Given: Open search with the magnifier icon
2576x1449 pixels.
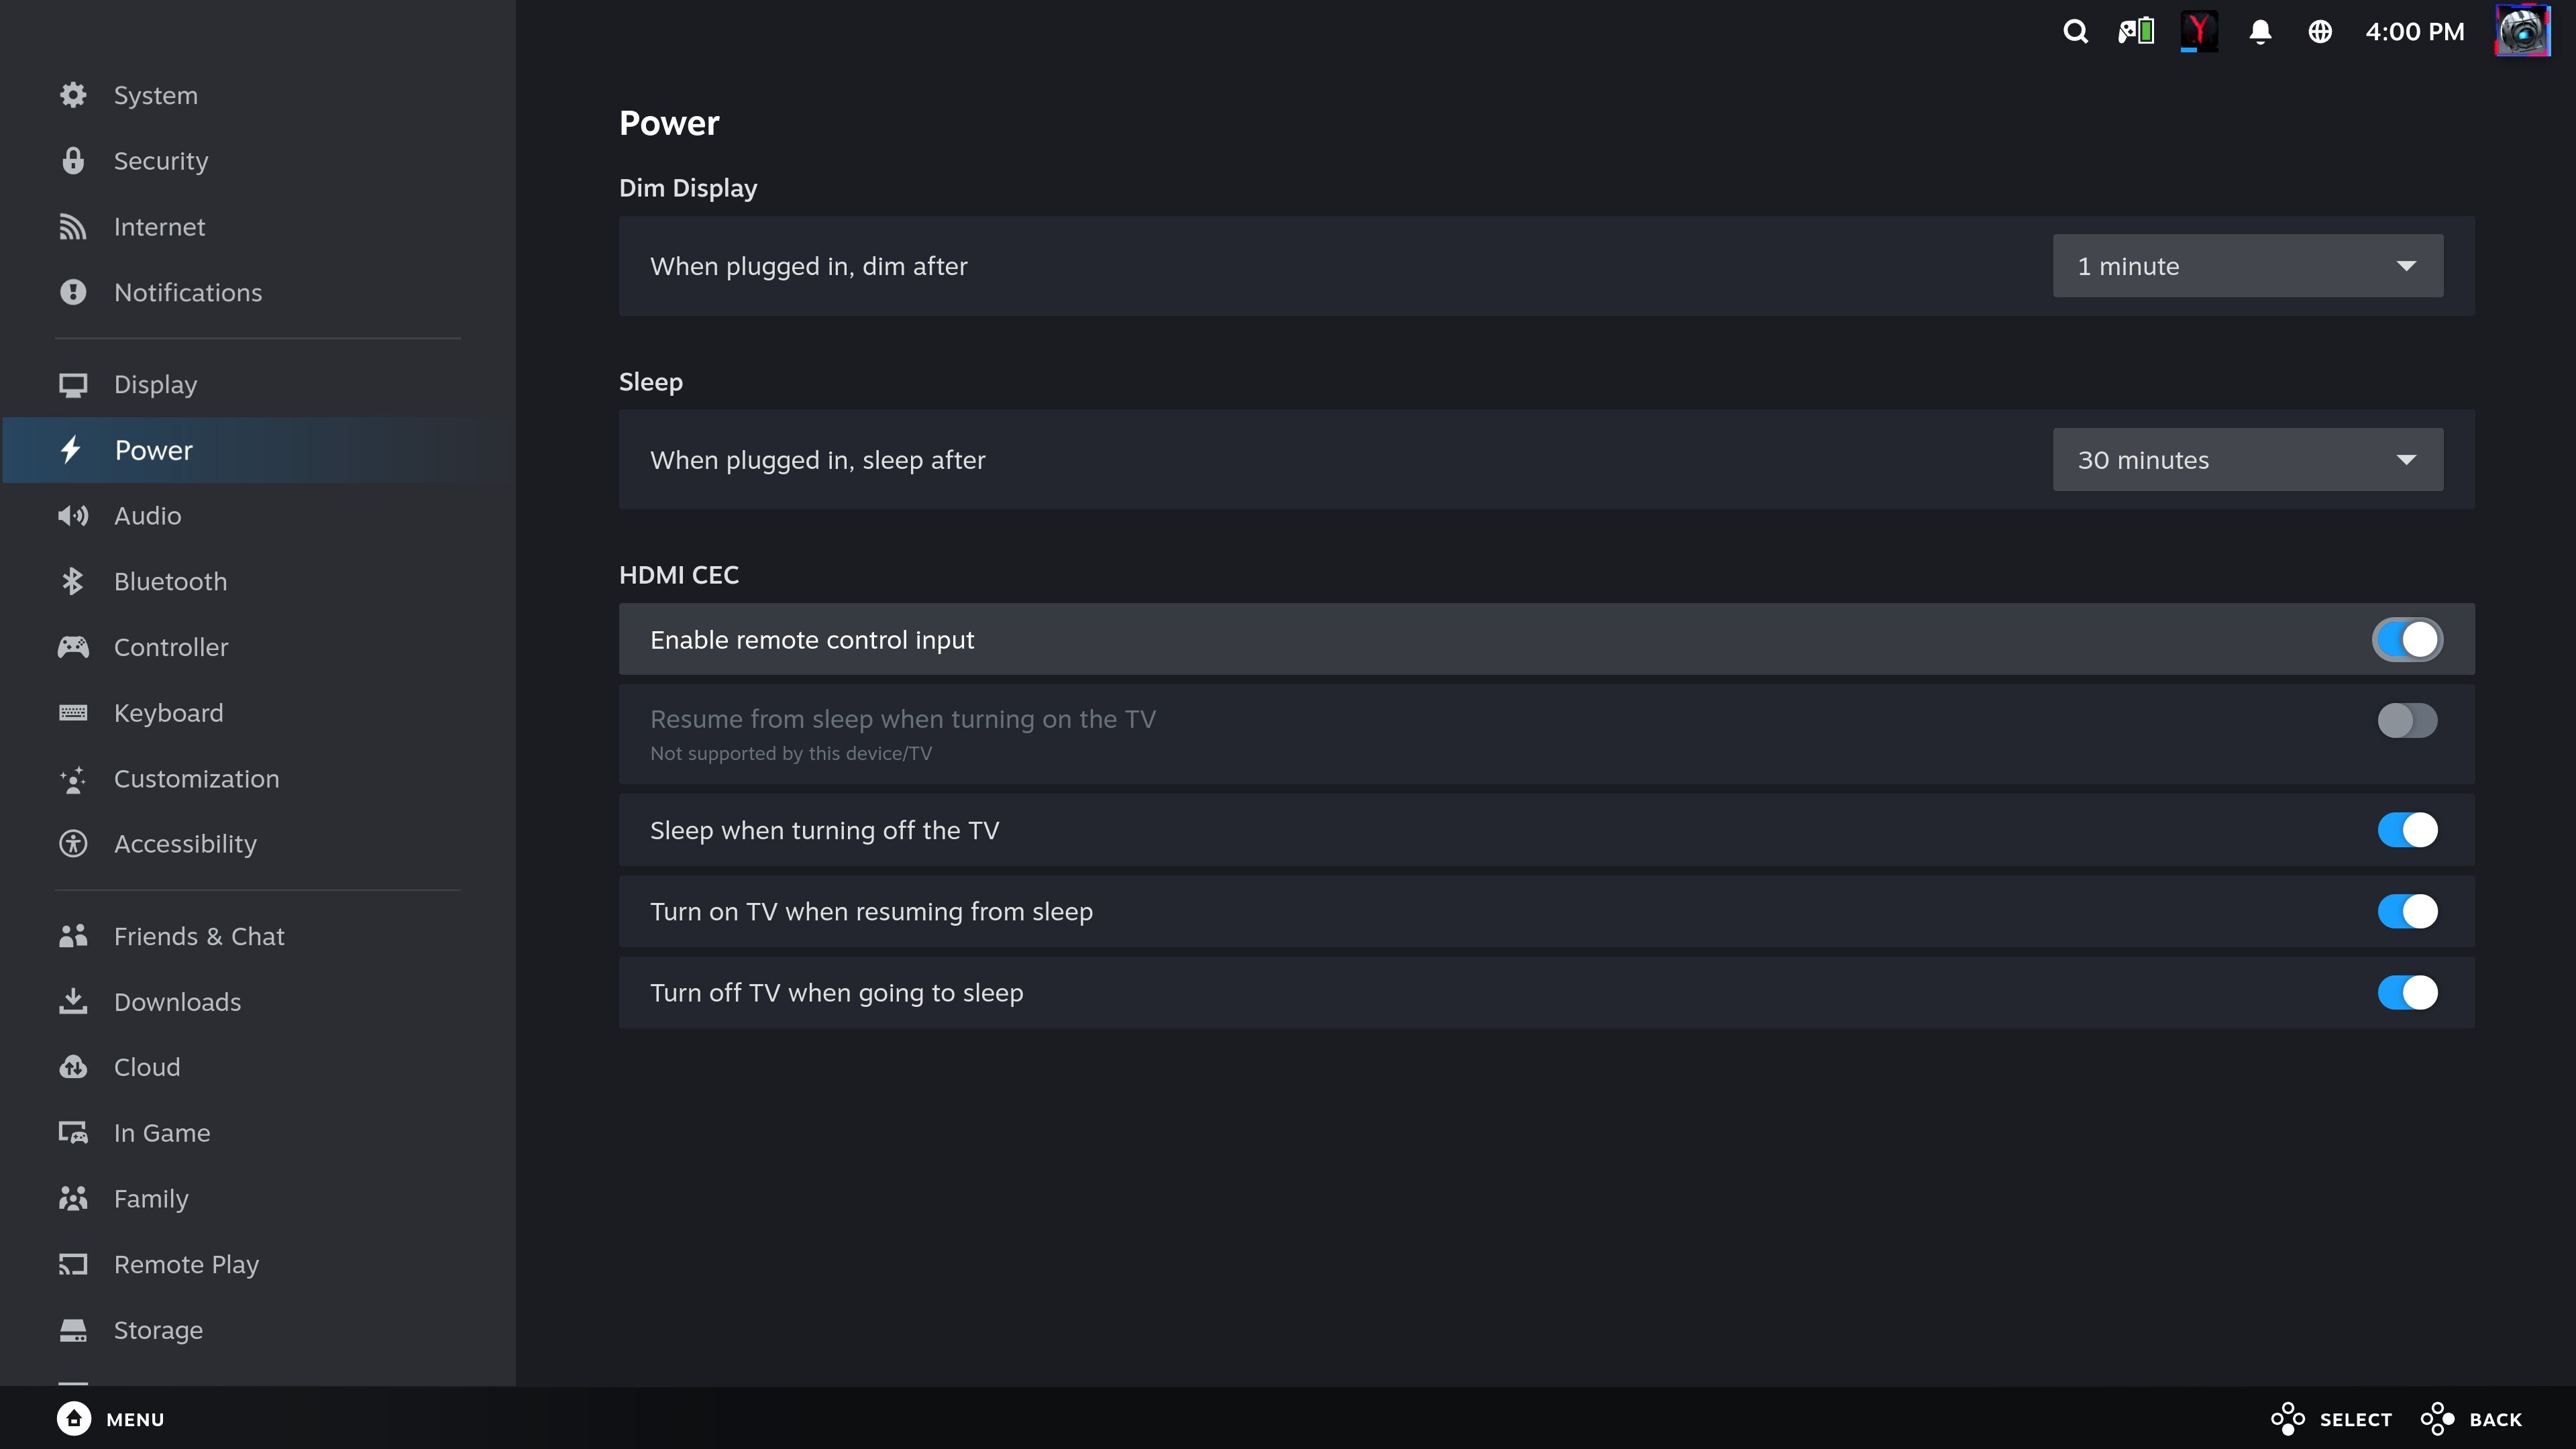Looking at the screenshot, I should (x=2075, y=32).
